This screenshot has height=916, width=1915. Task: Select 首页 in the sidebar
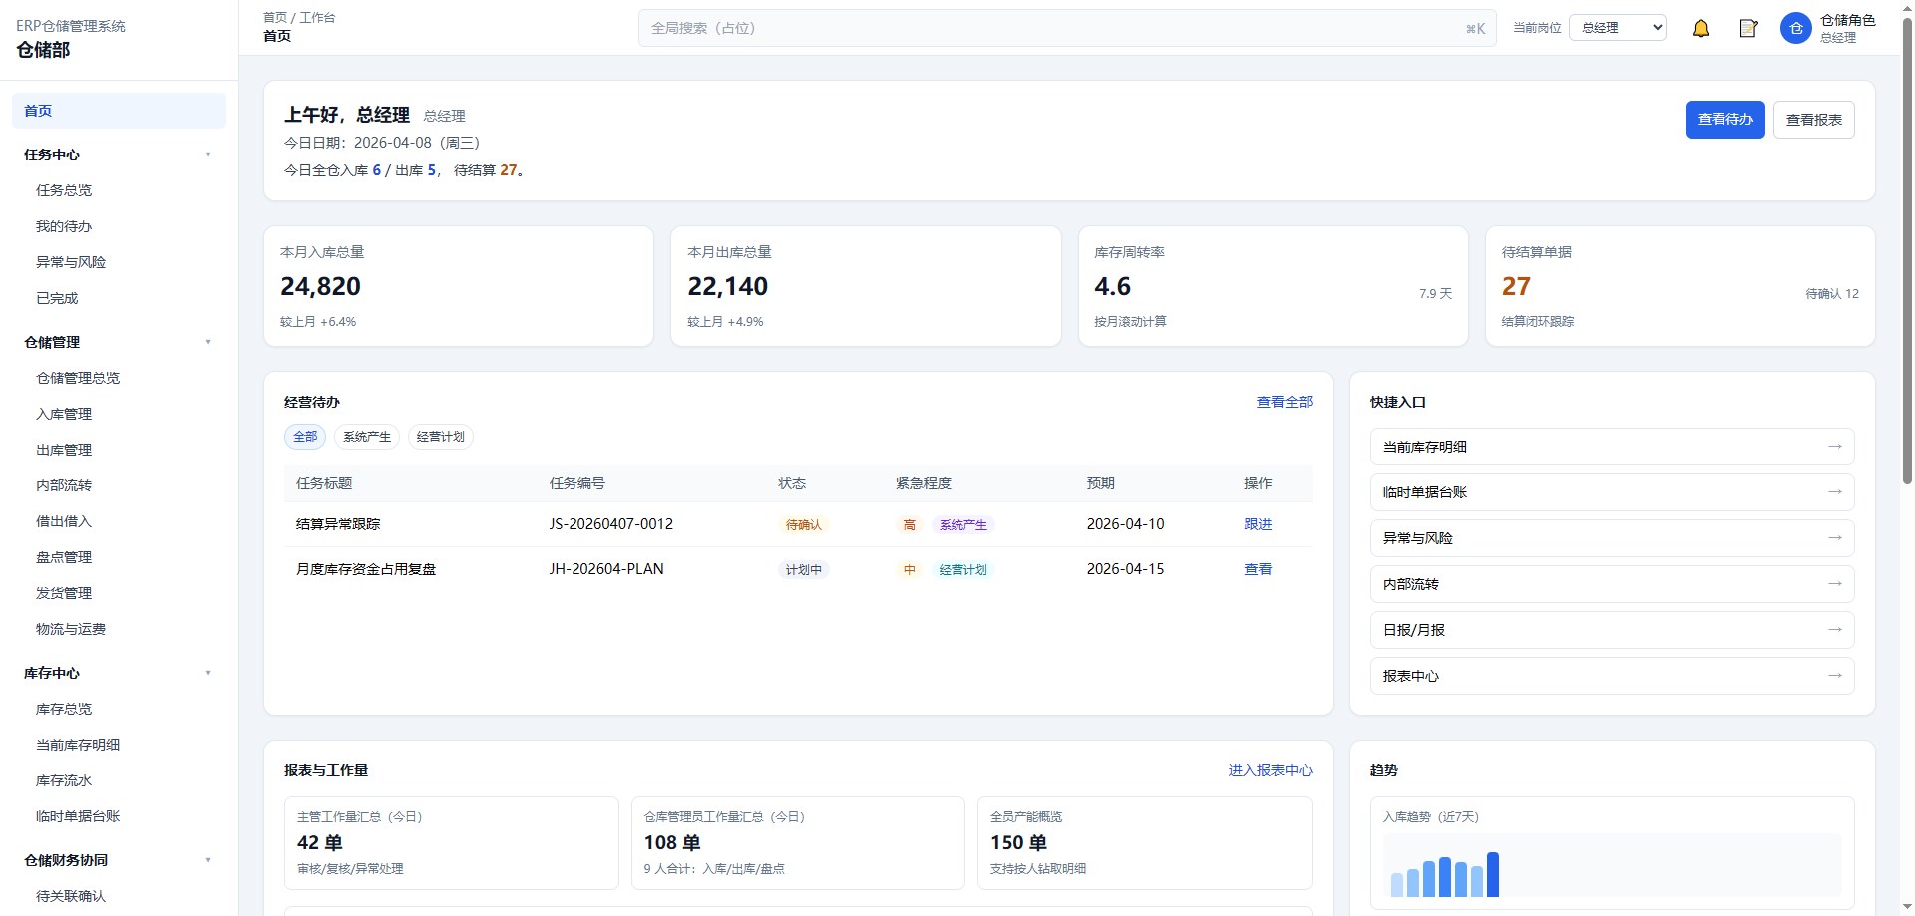coord(119,111)
